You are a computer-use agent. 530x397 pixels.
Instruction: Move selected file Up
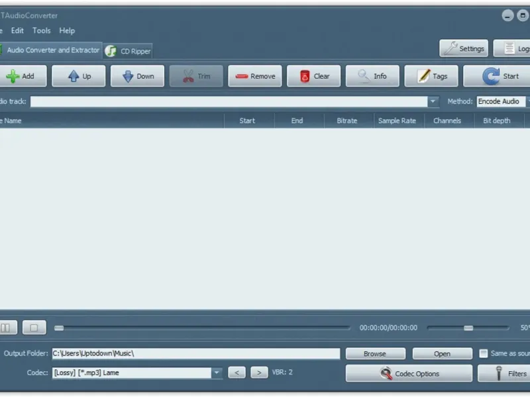(x=78, y=76)
